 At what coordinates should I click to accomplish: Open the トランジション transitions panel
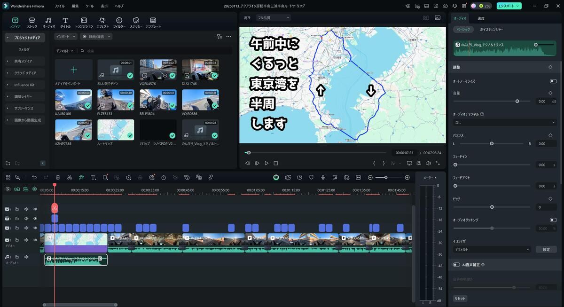pos(84,23)
